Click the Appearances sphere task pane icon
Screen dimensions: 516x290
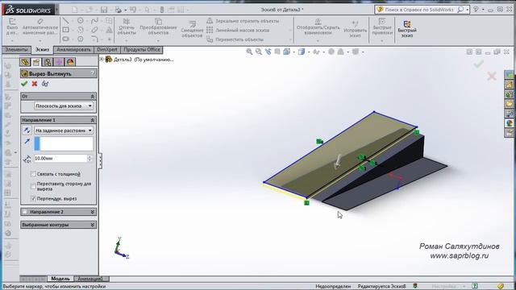click(510, 123)
